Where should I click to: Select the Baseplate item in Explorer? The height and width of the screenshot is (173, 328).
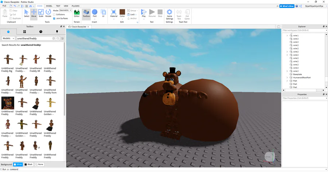click(x=297, y=74)
